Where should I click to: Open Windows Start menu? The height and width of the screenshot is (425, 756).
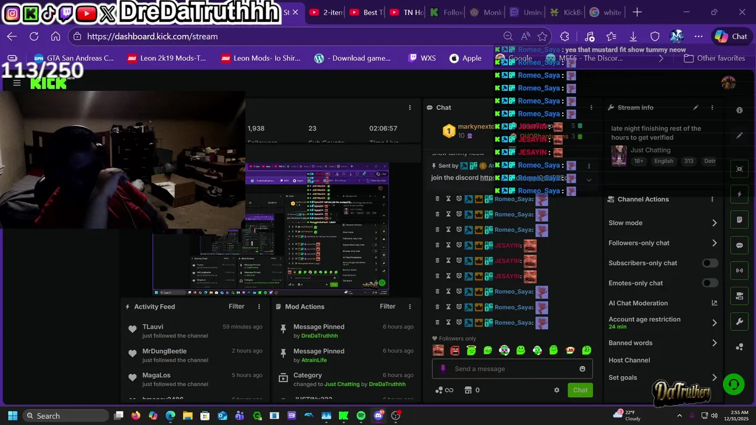12,416
